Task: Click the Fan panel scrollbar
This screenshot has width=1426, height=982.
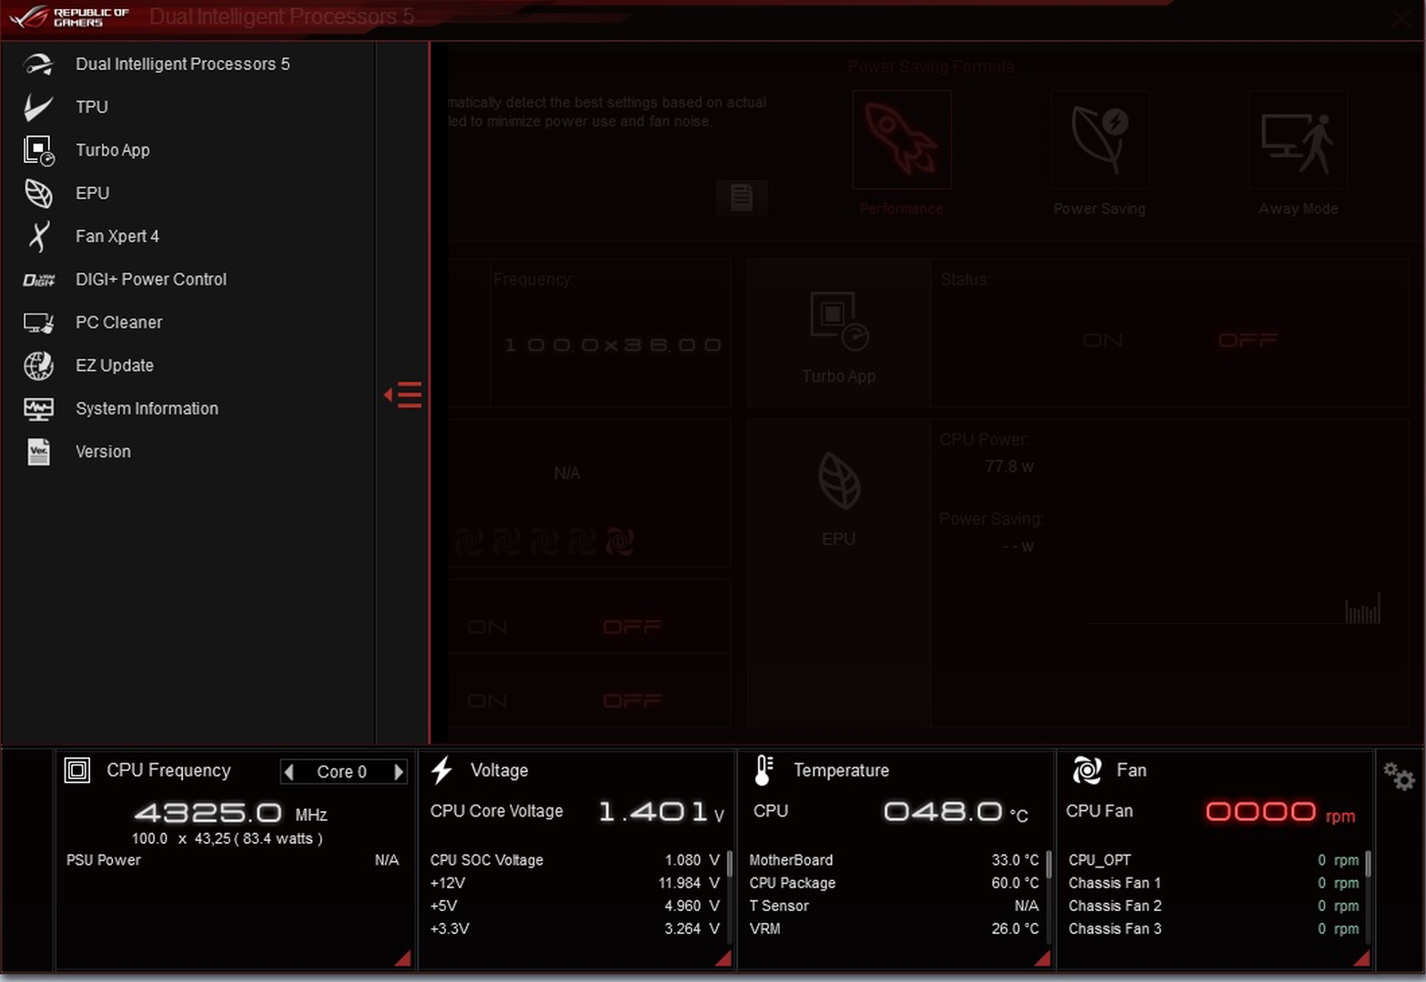Action: point(1368,865)
